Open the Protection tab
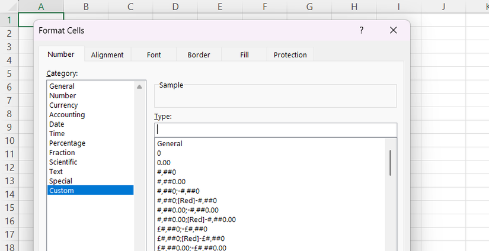This screenshot has height=251, width=489. (x=290, y=55)
